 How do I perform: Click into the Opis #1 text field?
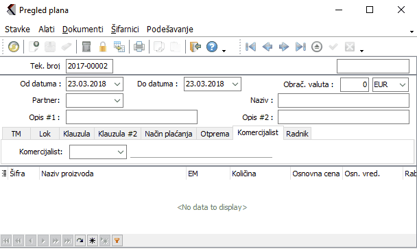click(x=132, y=117)
